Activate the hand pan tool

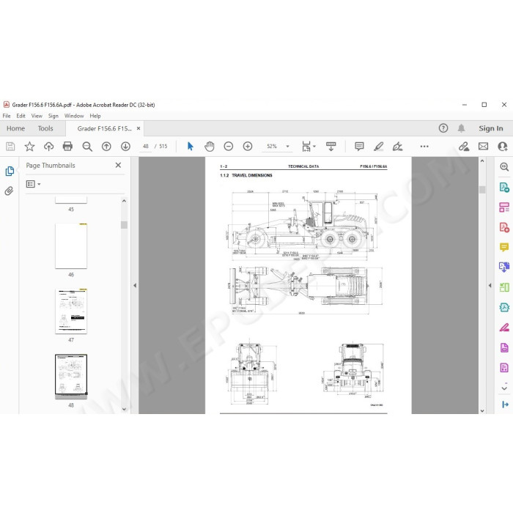[x=210, y=147]
